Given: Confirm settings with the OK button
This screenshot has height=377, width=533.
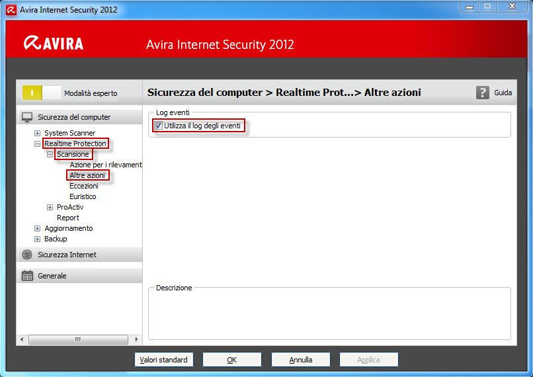Looking at the screenshot, I should [x=232, y=360].
